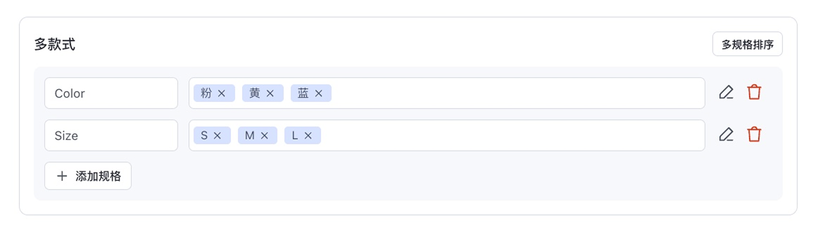This screenshot has width=818, height=232.
Task: Delete the Color specification row
Action: (x=754, y=92)
